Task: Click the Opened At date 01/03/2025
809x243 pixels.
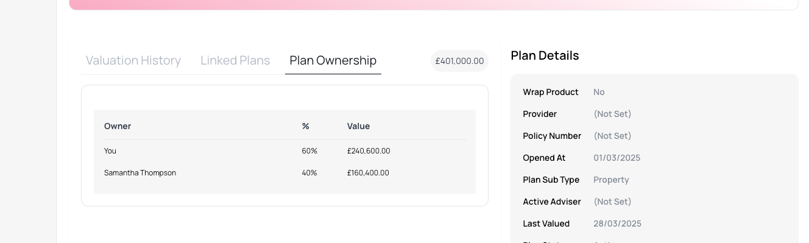Action: coord(617,158)
